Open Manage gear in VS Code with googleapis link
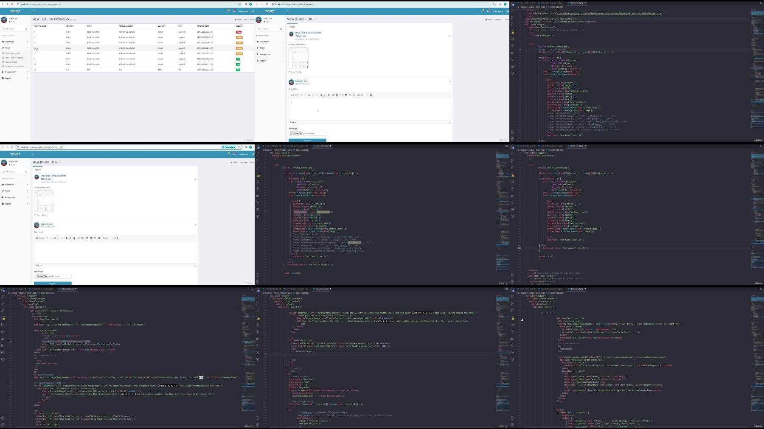Viewport: 764px width, 429px height. (x=512, y=139)
